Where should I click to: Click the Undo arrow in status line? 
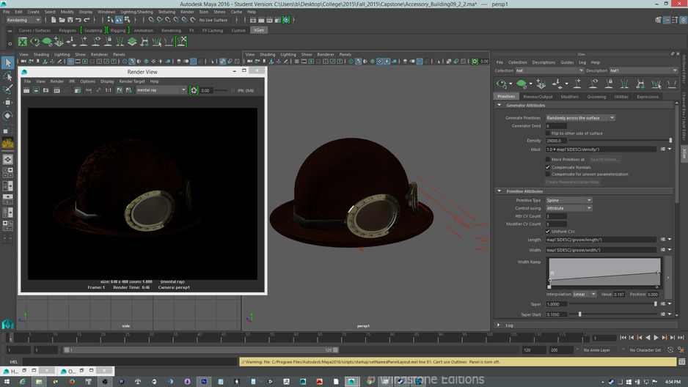pyautogui.click(x=78, y=20)
